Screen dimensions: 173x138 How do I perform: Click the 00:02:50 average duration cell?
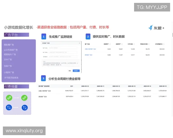point(162,55)
